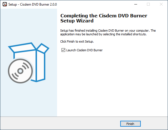Click the Finish button to exit Setup
Viewport: 168px width, 130px height.
(x=130, y=124)
